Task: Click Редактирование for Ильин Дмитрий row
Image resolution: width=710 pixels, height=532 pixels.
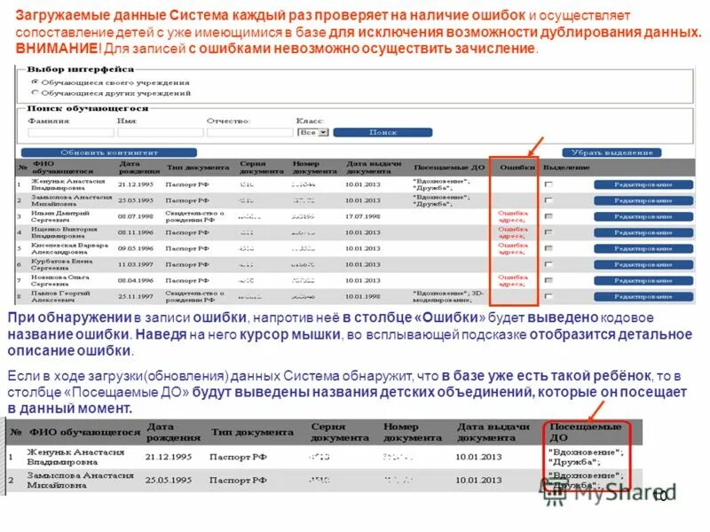Action: click(643, 216)
